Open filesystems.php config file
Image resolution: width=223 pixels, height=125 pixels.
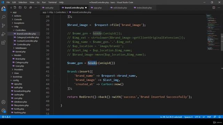[21, 106]
